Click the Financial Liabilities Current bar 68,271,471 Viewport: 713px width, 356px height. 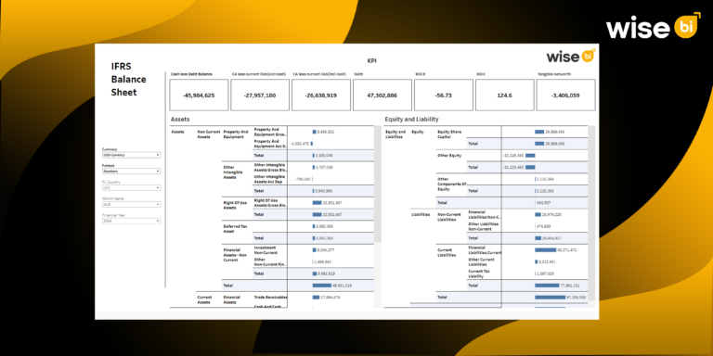(546, 249)
